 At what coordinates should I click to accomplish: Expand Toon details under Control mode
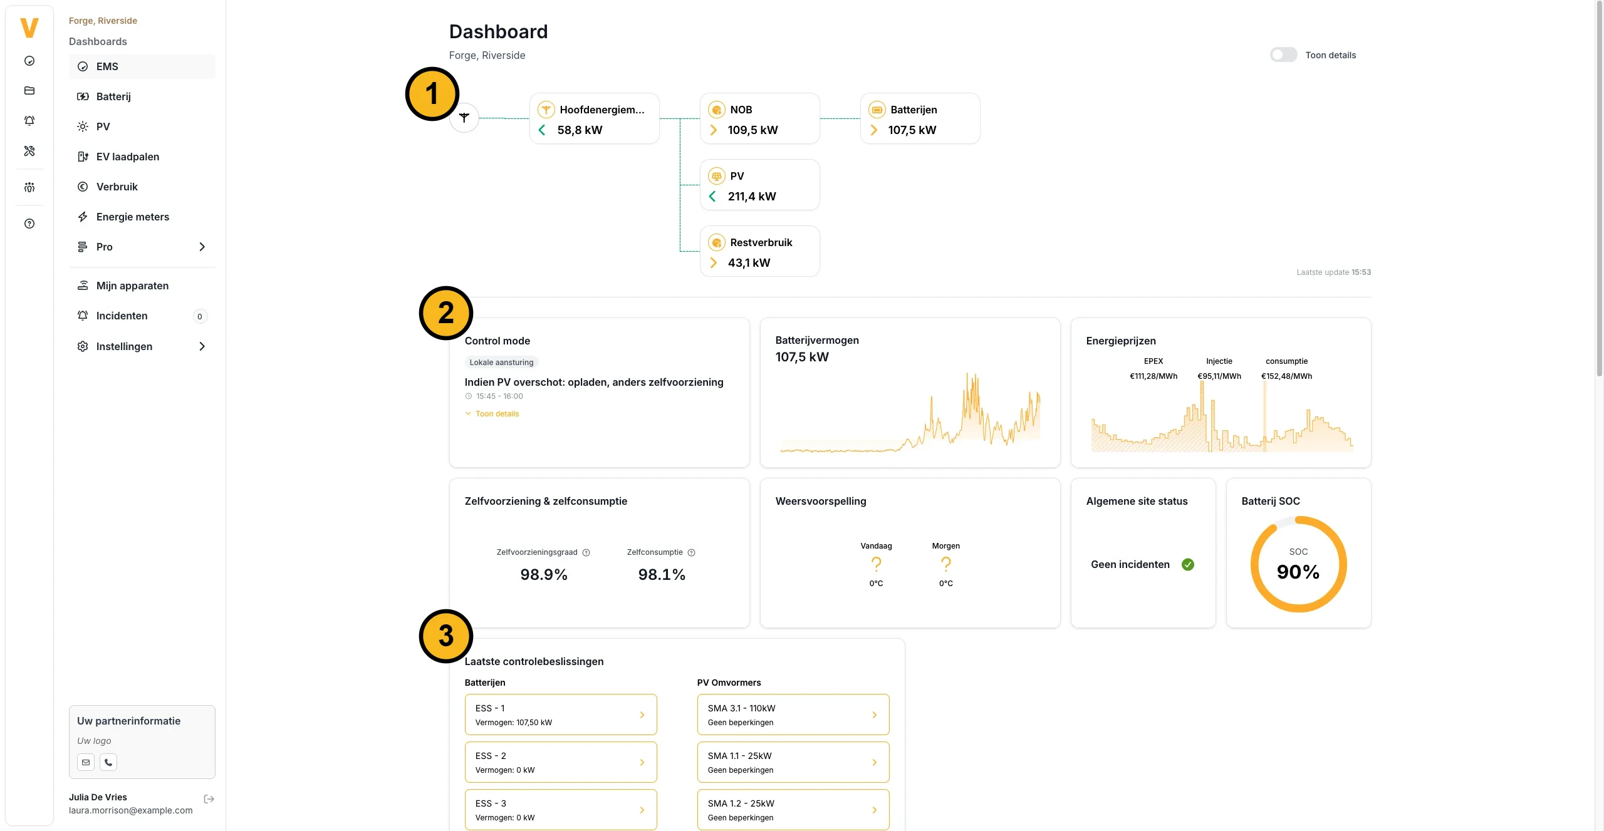(492, 414)
